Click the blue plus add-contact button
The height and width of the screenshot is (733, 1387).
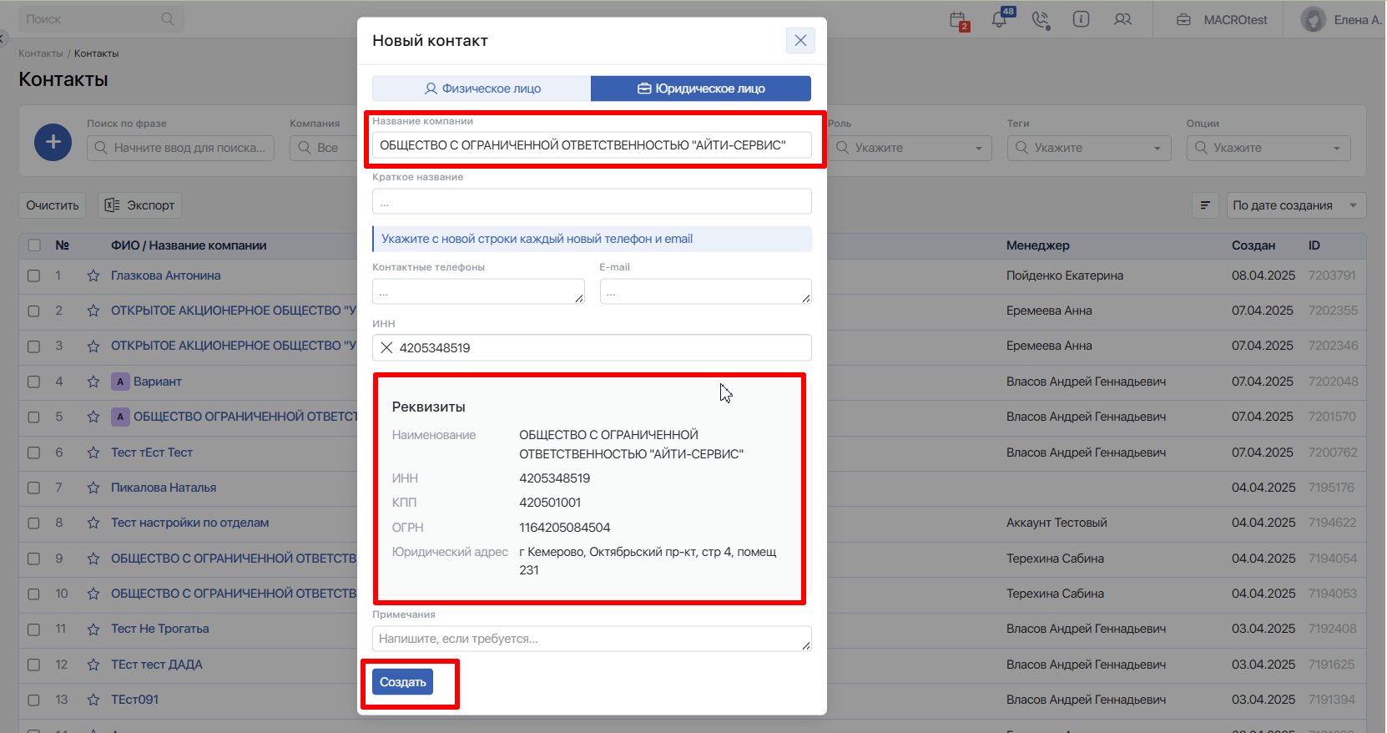click(53, 142)
